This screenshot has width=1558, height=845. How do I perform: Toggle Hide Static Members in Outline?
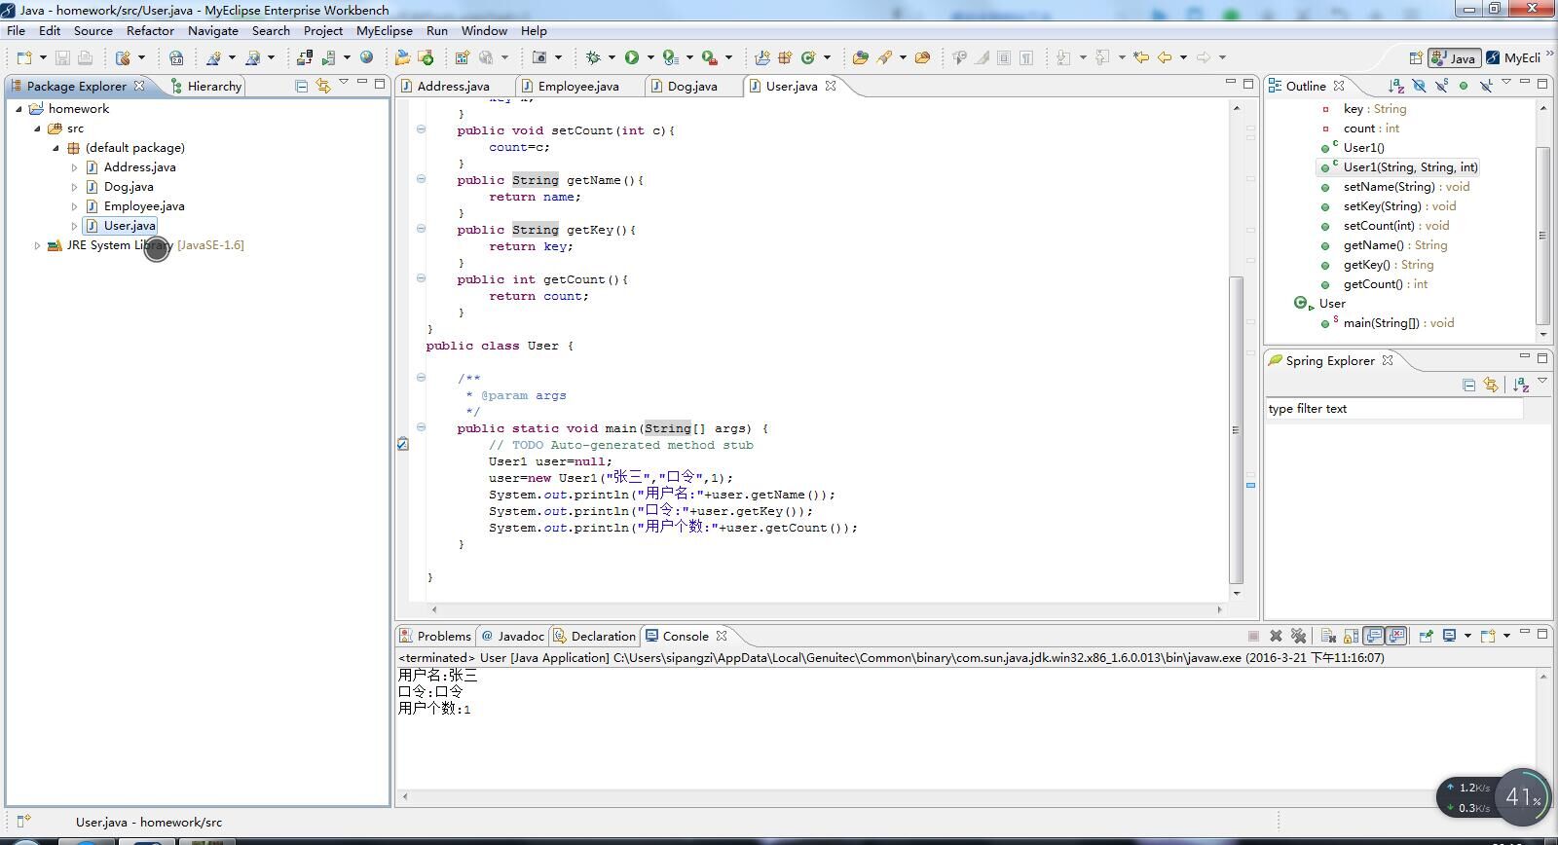pyautogui.click(x=1441, y=86)
